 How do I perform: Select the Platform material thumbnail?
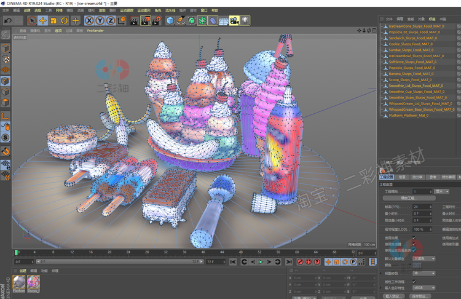[18, 282]
